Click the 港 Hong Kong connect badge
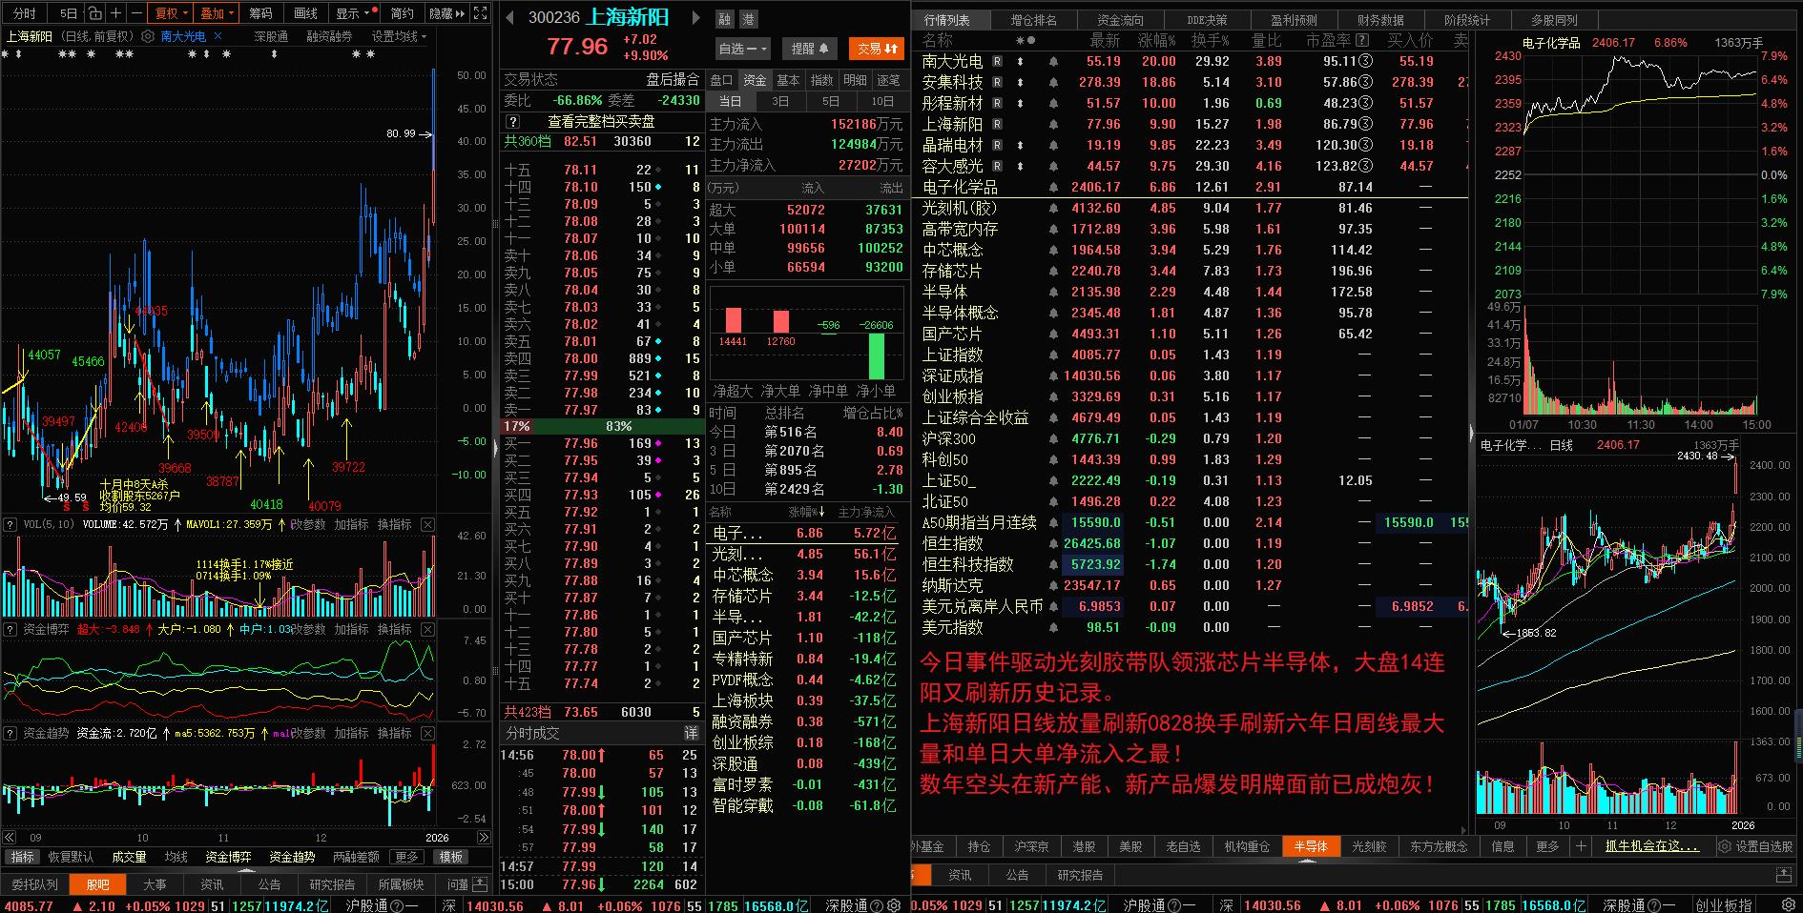This screenshot has width=1803, height=913. coord(748,19)
